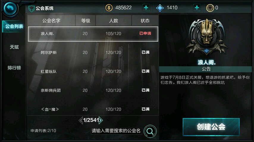
Task: Click the guild name search field
Action: 116,131
